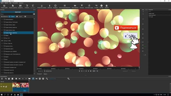Show Избранное (favorite) filters
Image resolution: width=171 pixels, height=96 pixels.
(4, 17)
